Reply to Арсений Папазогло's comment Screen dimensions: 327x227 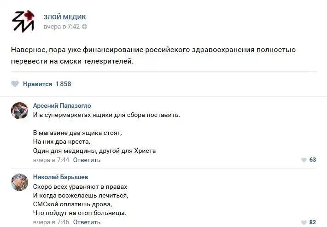click(x=87, y=160)
